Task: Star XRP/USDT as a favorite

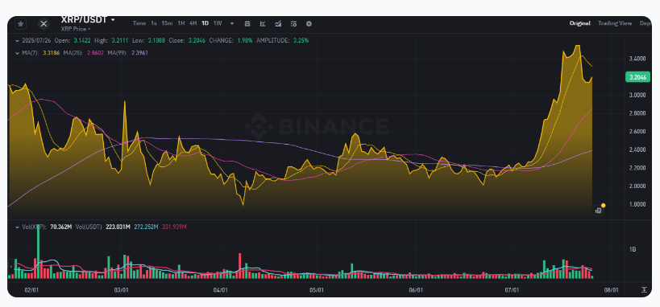Action: 21,24
